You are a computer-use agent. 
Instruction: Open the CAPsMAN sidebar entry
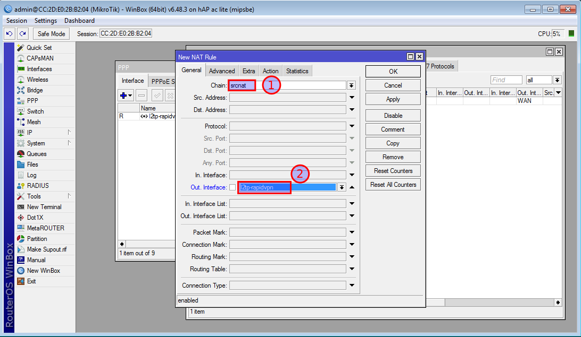tap(40, 58)
